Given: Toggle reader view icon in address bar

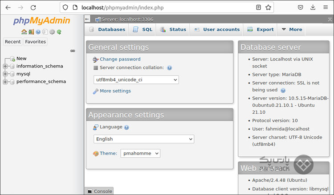Looking at the screenshot, I should click(x=258, y=8).
